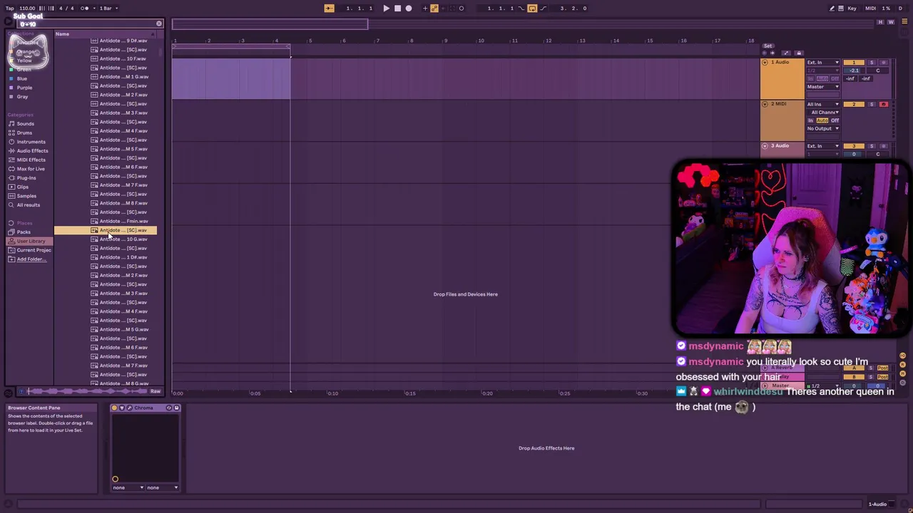The height and width of the screenshot is (513, 913).
Task: Select Gray collection in browser
Action: (23, 97)
